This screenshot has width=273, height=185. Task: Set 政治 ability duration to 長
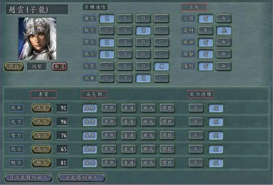tap(196, 149)
